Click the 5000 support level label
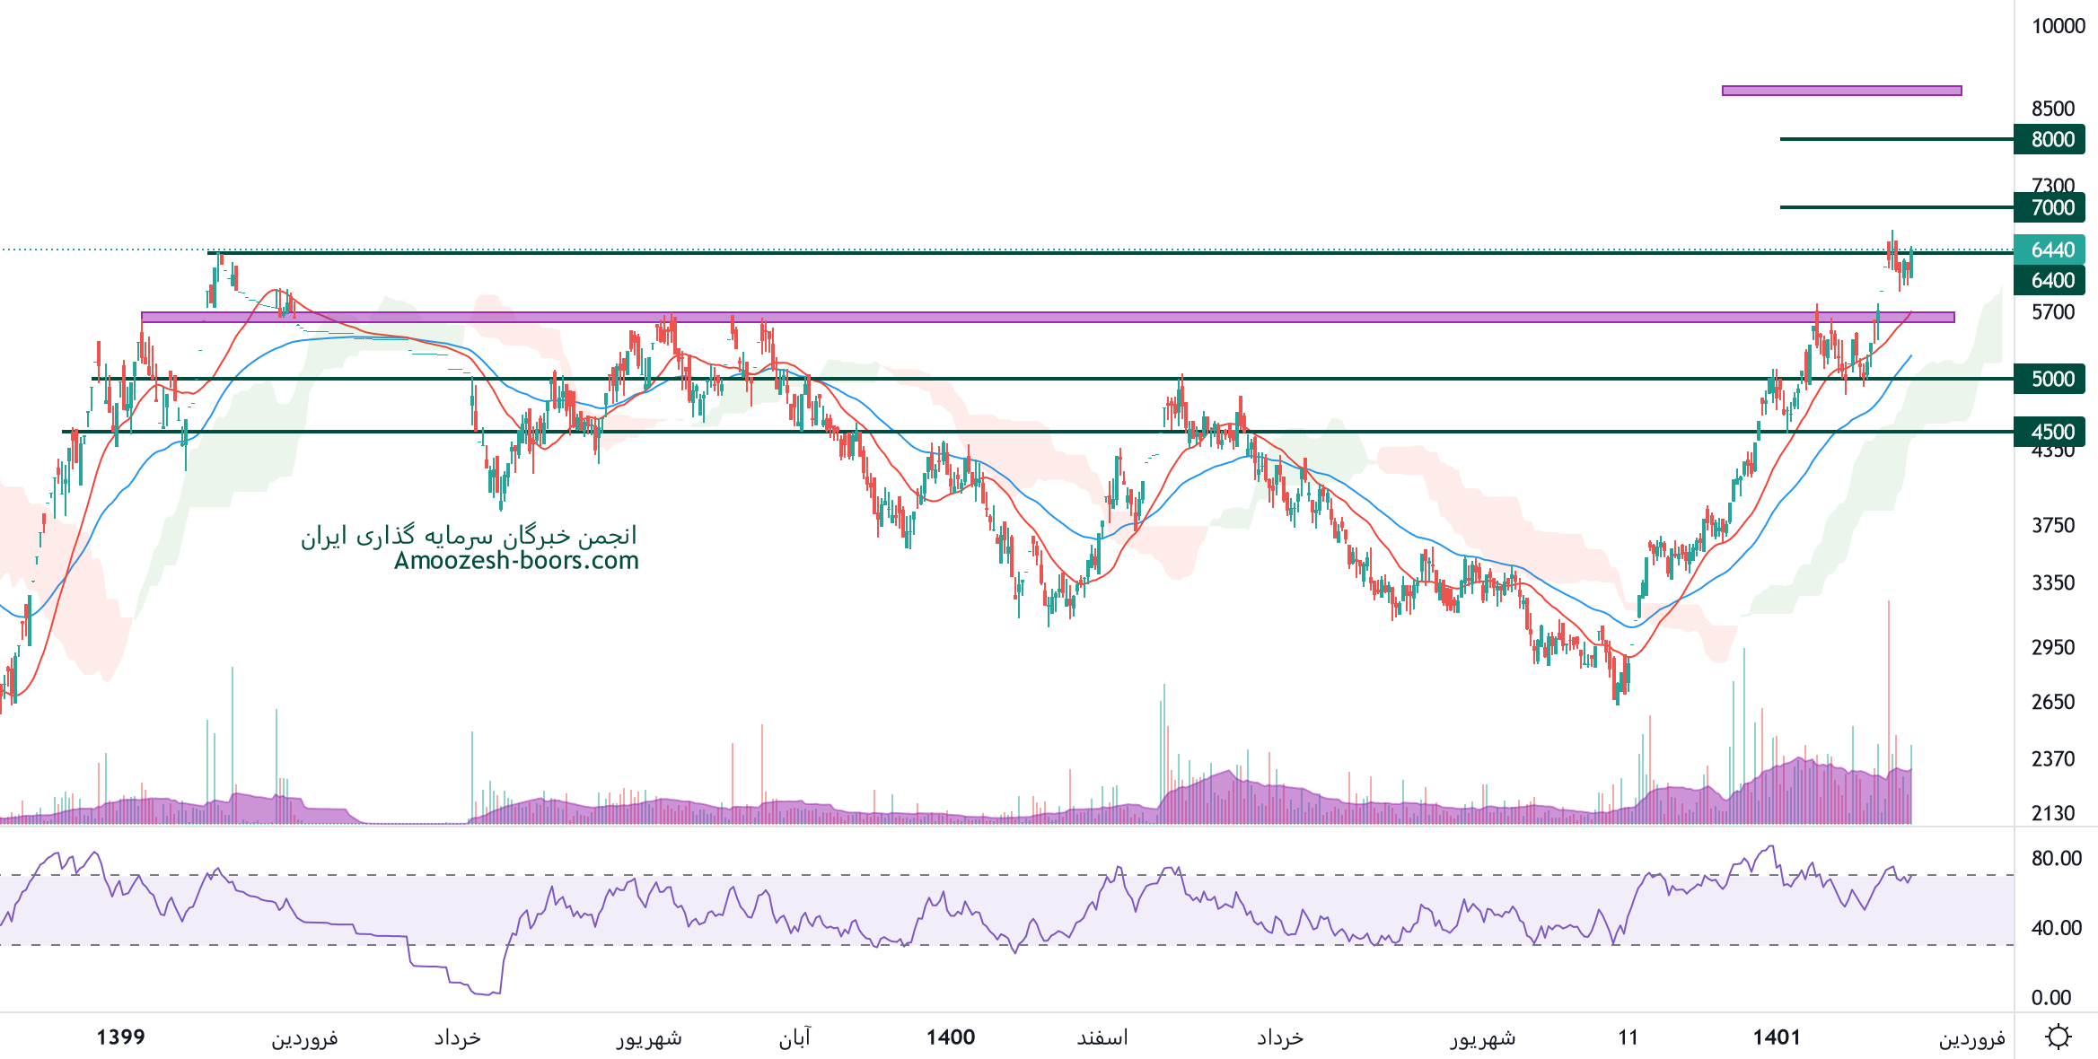 pyautogui.click(x=2051, y=379)
